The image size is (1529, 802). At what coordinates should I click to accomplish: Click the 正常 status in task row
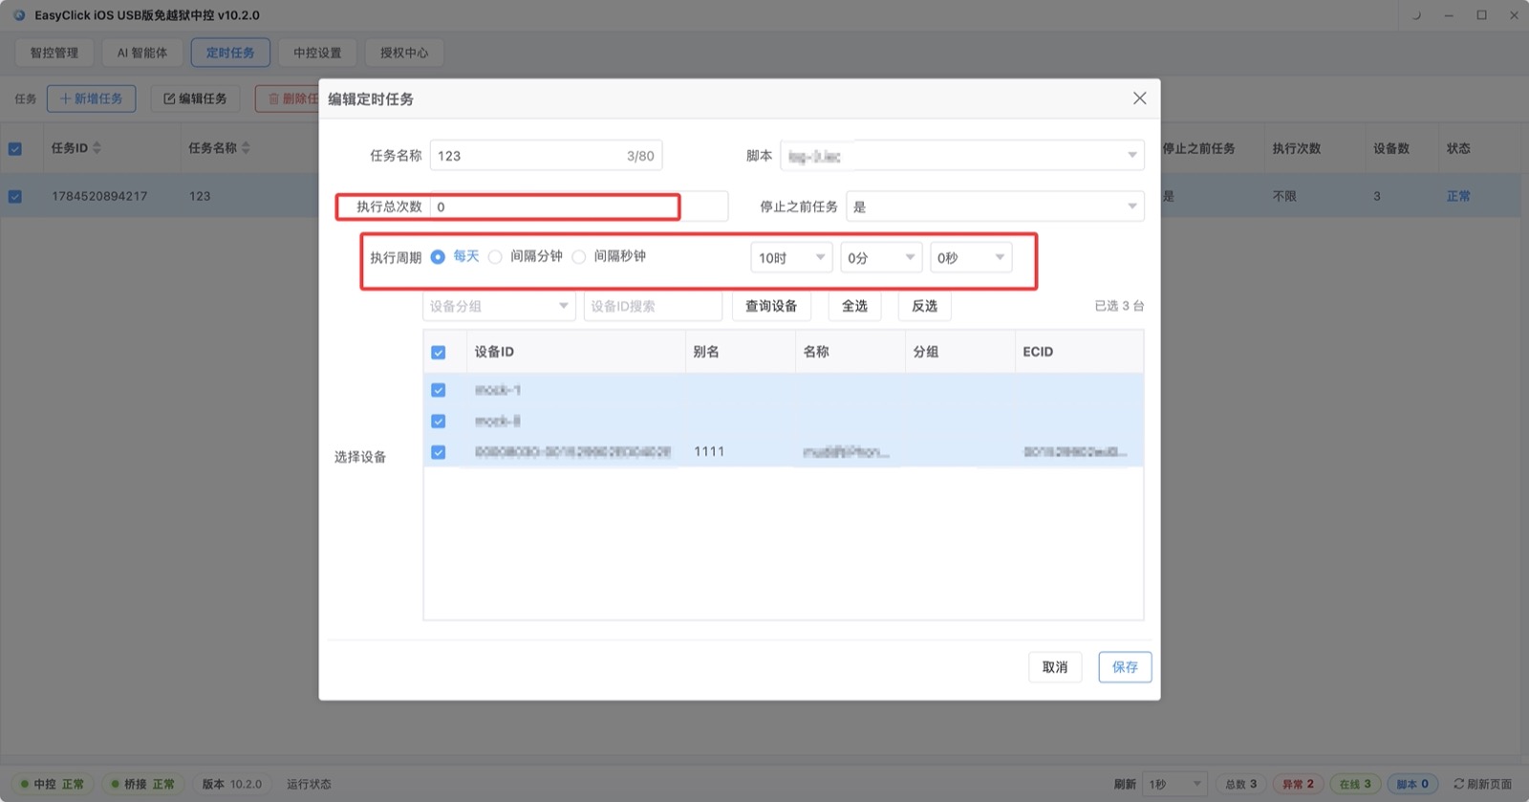point(1458,196)
